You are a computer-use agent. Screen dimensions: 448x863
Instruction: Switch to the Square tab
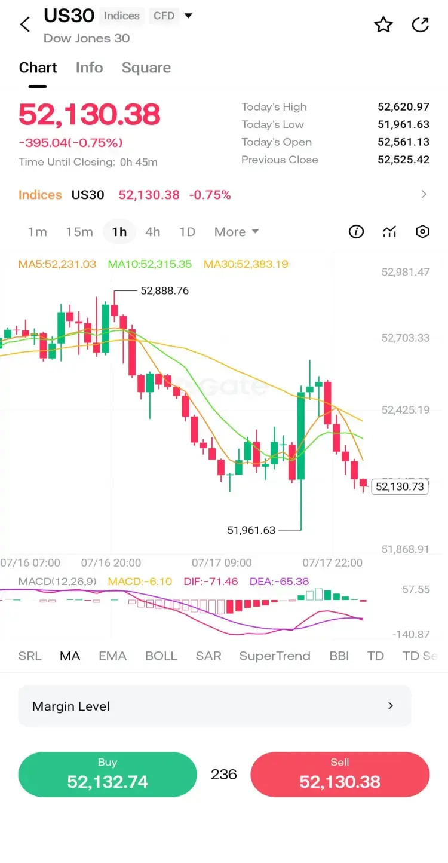pos(146,68)
